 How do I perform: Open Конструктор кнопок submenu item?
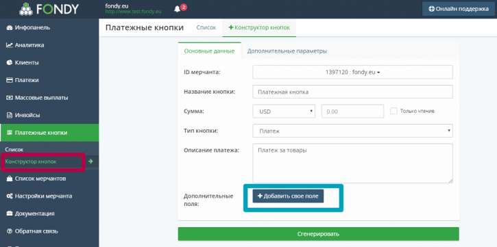[31, 161]
